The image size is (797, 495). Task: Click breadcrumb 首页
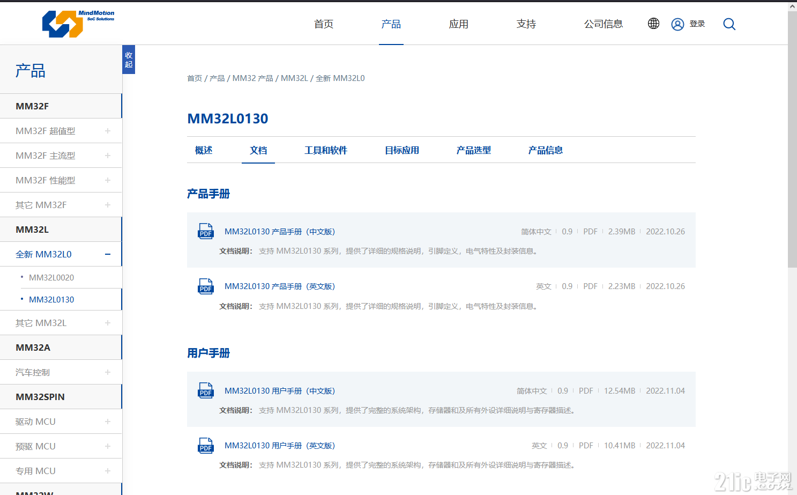pyautogui.click(x=195, y=78)
